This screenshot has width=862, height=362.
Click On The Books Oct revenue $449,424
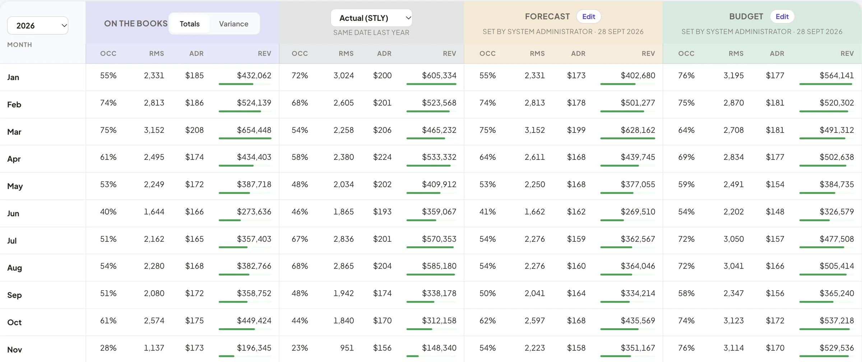[254, 320]
